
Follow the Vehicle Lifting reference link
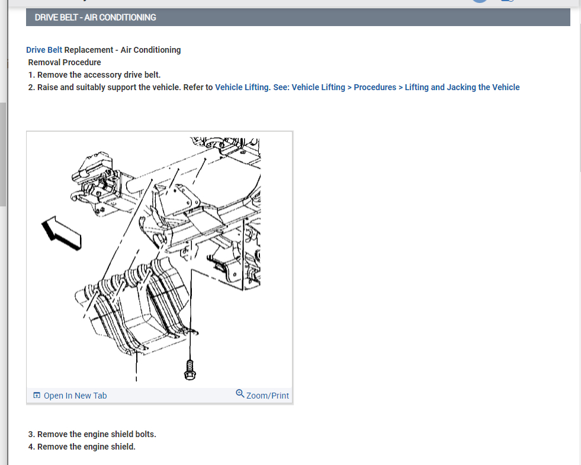tap(243, 87)
